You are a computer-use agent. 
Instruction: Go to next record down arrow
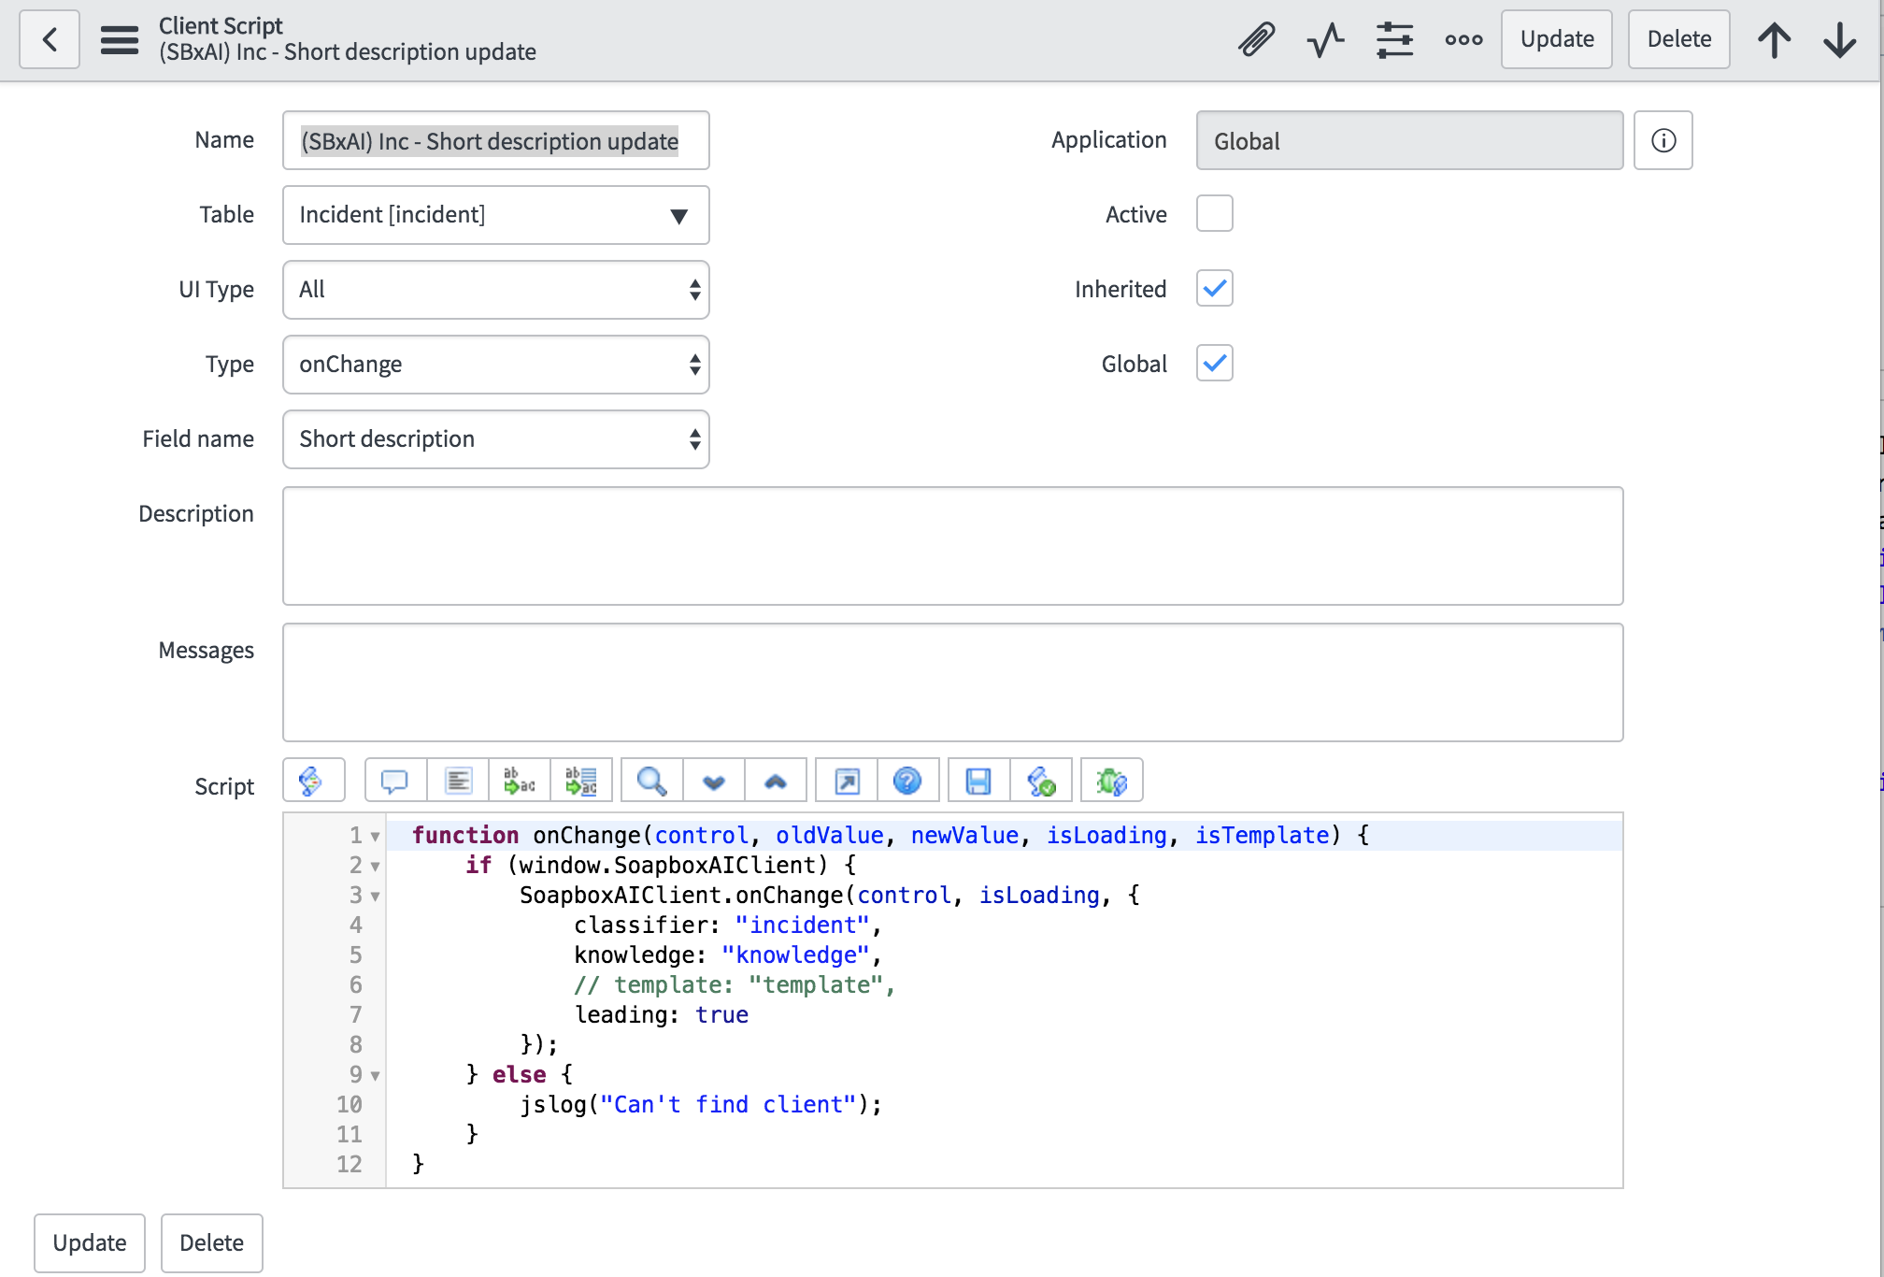pos(1839,39)
